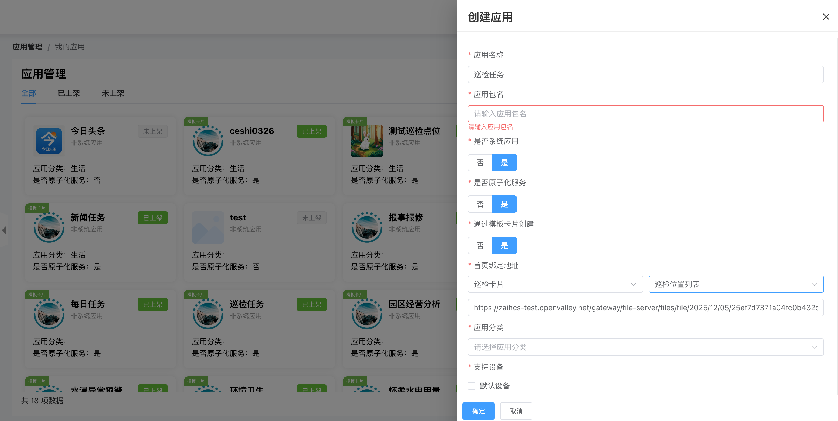Switch to the 已上架 tab
This screenshot has height=421, width=838.
[69, 93]
